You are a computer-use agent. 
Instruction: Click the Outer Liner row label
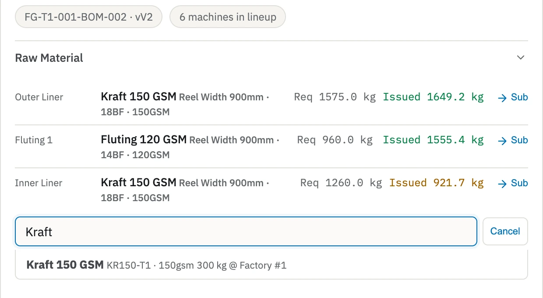[x=39, y=97]
